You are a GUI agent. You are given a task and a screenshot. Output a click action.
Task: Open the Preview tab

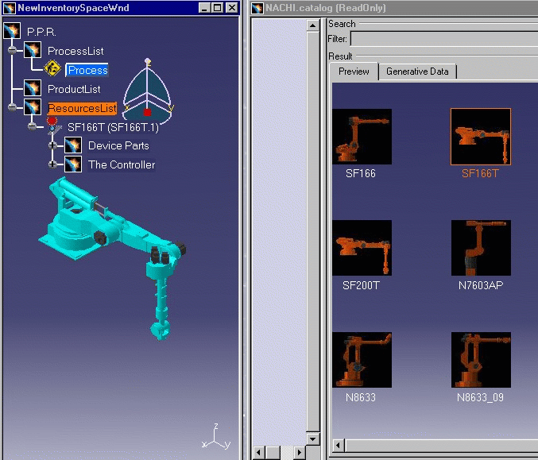[x=354, y=72]
